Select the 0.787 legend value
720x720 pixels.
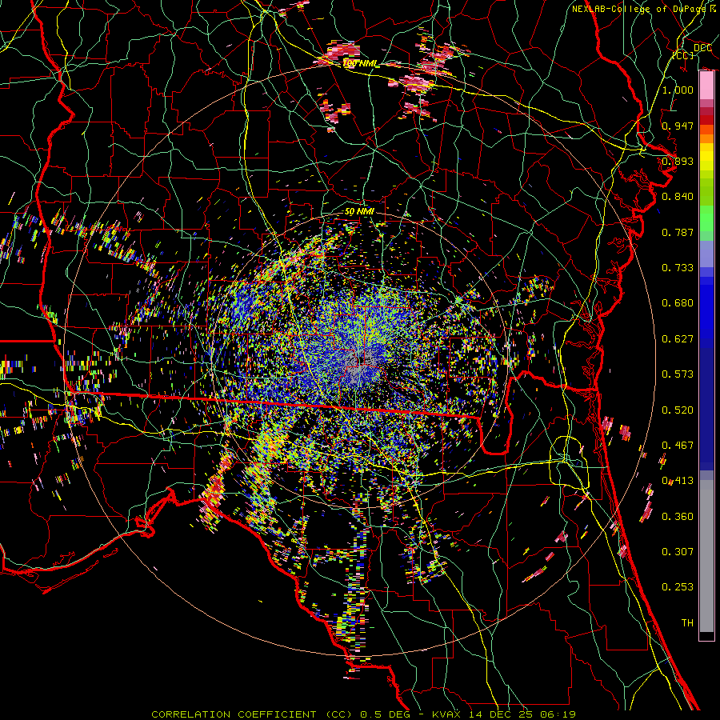point(678,232)
